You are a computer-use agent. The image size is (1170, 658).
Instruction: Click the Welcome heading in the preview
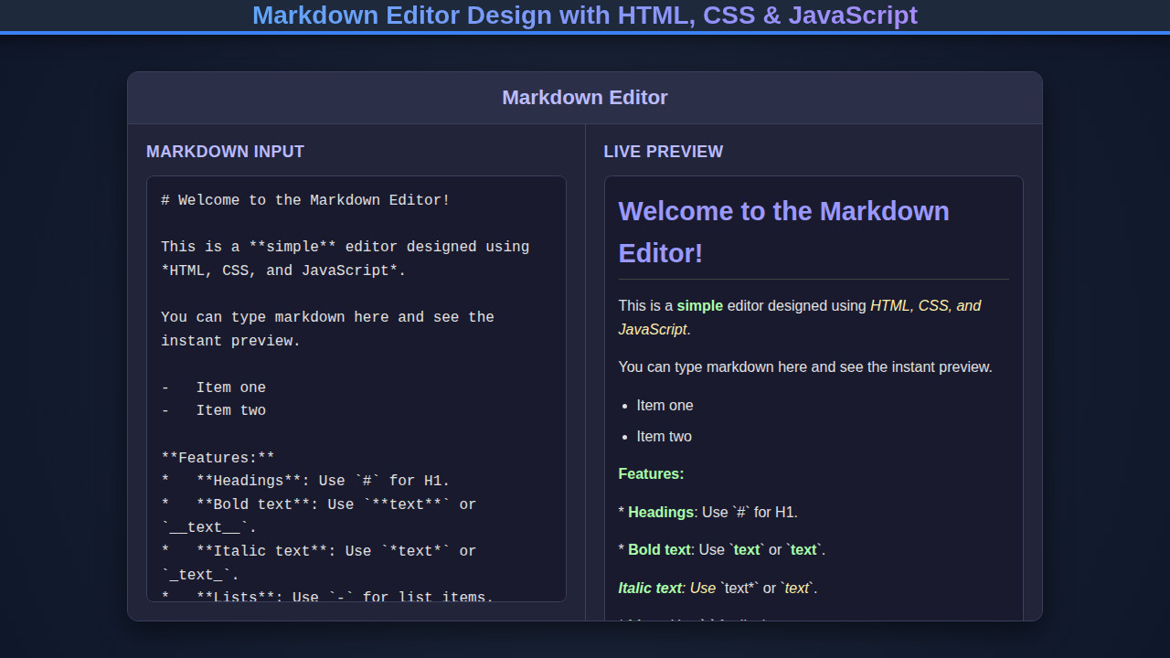pyautogui.click(x=784, y=231)
